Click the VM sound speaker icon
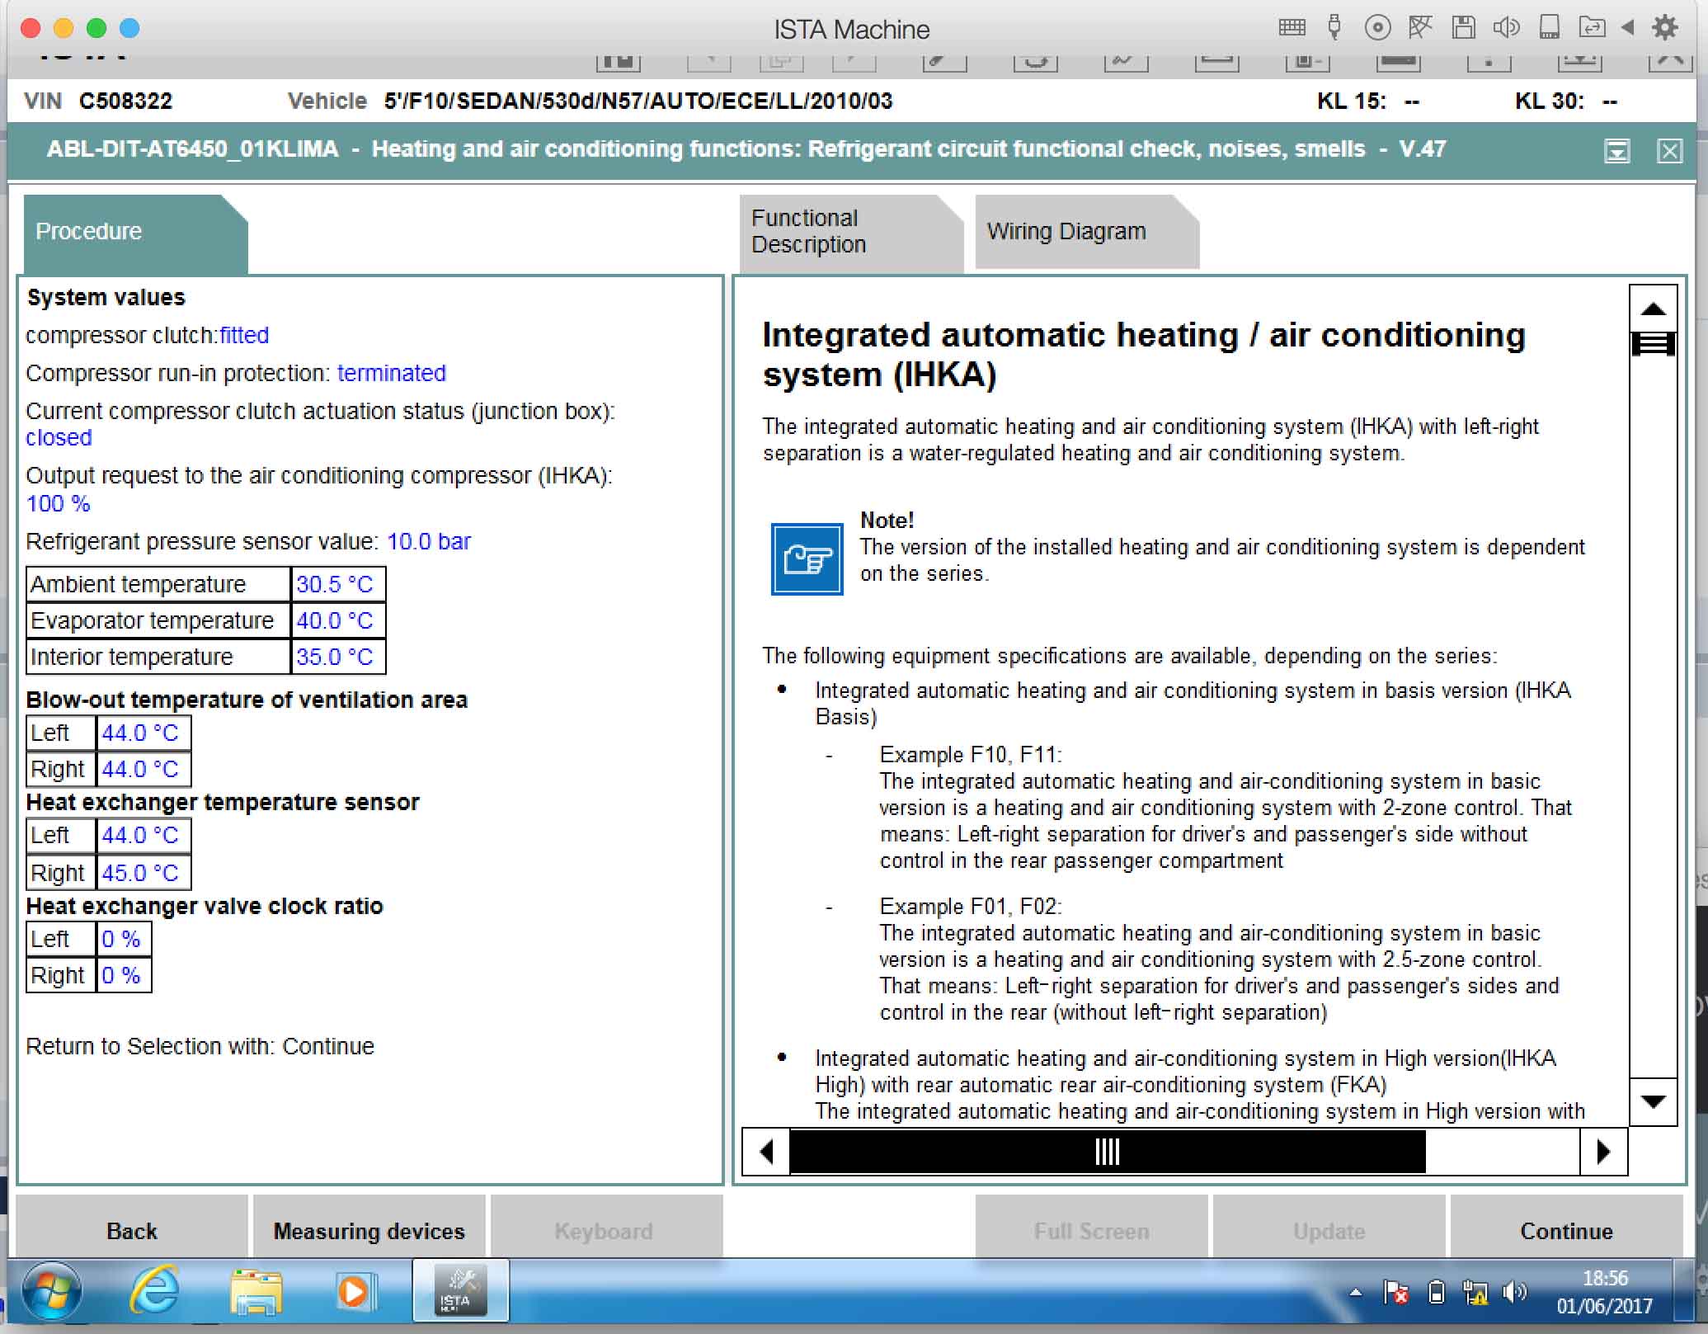This screenshot has width=1708, height=1334. point(1506,28)
